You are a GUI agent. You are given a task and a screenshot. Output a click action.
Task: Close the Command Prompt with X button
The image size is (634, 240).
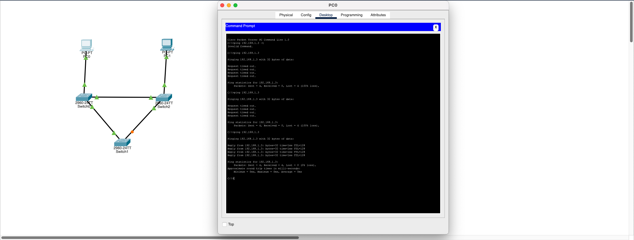pyautogui.click(x=436, y=27)
